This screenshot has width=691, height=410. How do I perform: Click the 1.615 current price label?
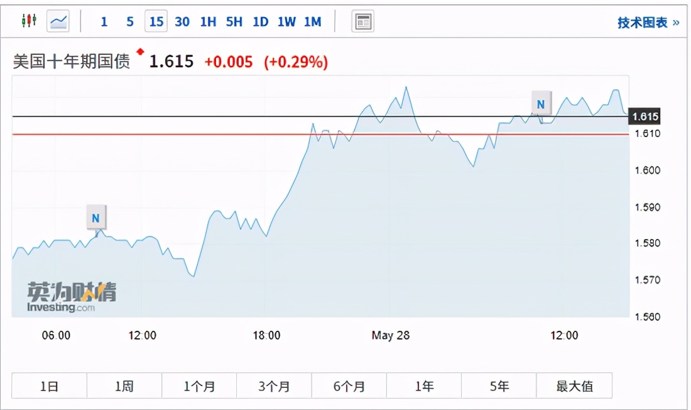click(645, 116)
